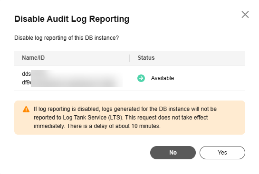259x174 pixels.
Task: Click the instance name starting with dds
Action: coord(27,74)
